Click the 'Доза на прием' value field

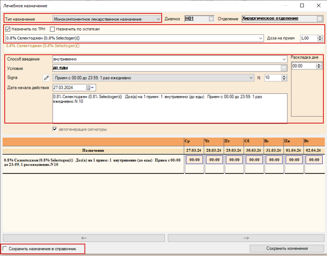click(x=309, y=38)
